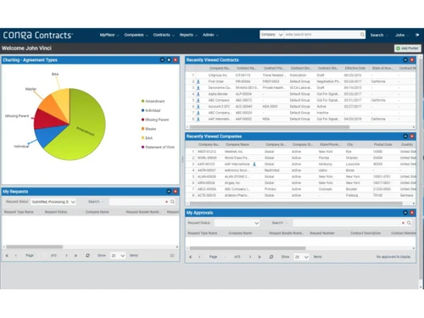Sort by Postal Code column header

(x=382, y=144)
